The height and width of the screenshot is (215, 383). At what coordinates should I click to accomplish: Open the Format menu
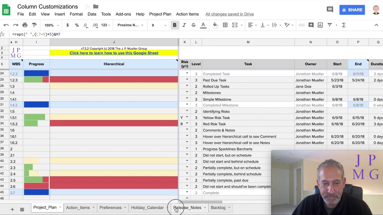[x=76, y=14]
